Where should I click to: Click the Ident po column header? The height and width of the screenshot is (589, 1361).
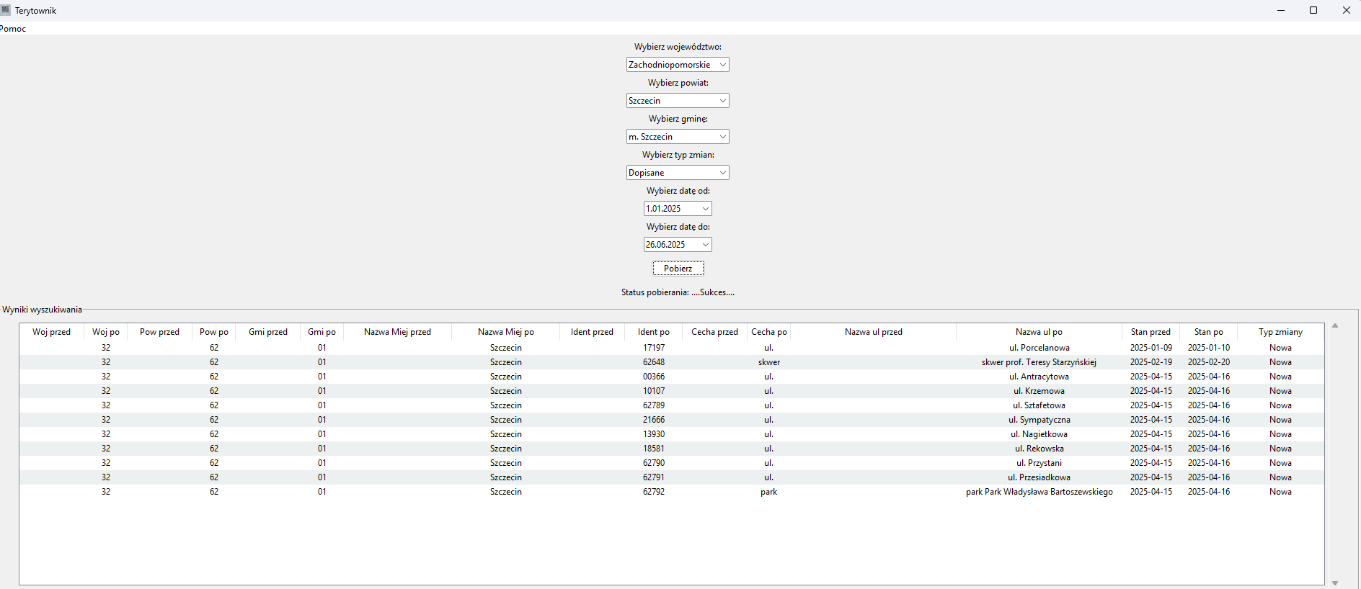653,332
